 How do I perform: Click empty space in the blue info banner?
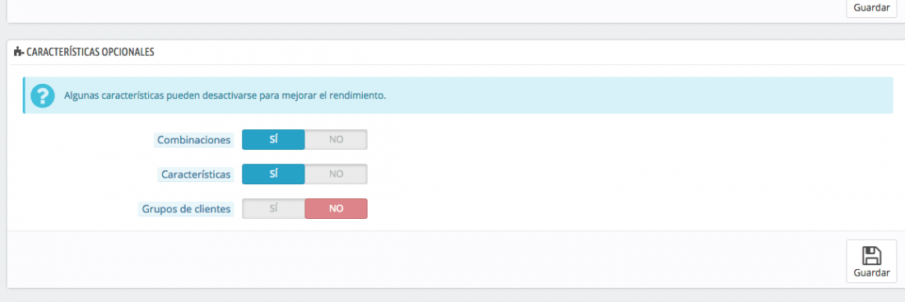[635, 95]
